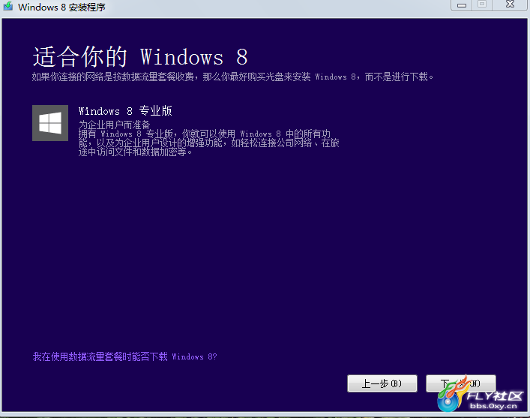Click the Windows 8 安装程序 title bar text
This screenshot has height=418, width=530.
point(61,7)
